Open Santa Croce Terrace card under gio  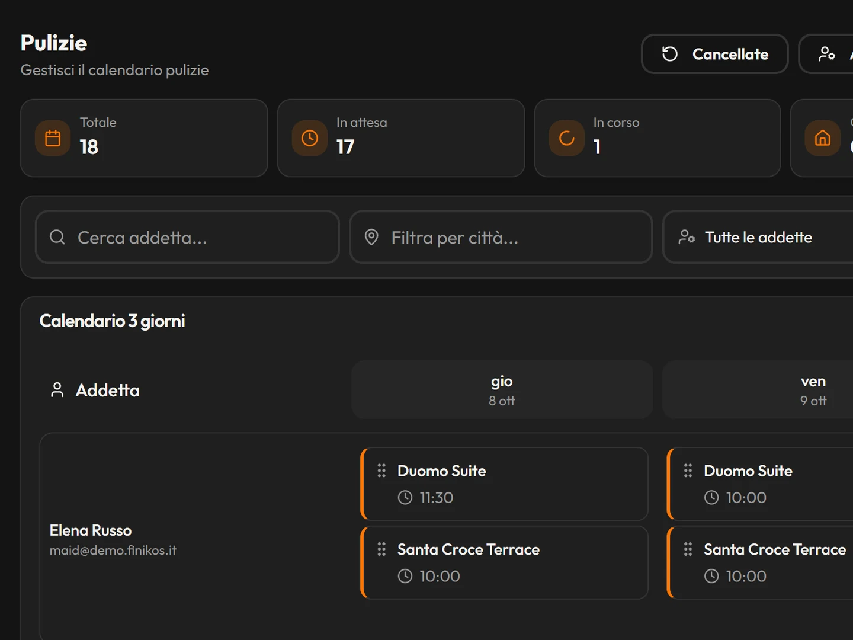click(504, 562)
